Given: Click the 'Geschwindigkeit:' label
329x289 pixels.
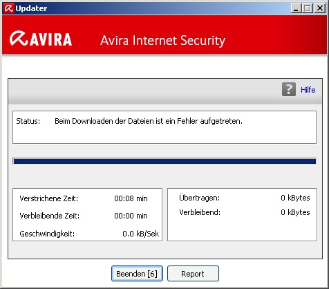Looking at the screenshot, I should [47, 234].
